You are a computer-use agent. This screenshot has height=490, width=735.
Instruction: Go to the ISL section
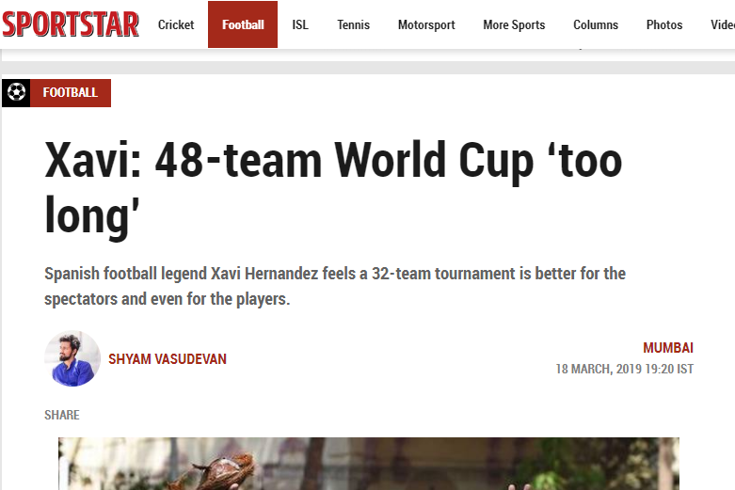click(x=300, y=24)
